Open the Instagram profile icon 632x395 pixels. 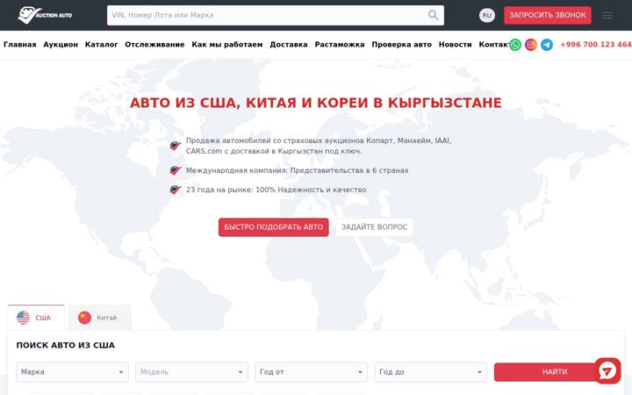coord(531,45)
